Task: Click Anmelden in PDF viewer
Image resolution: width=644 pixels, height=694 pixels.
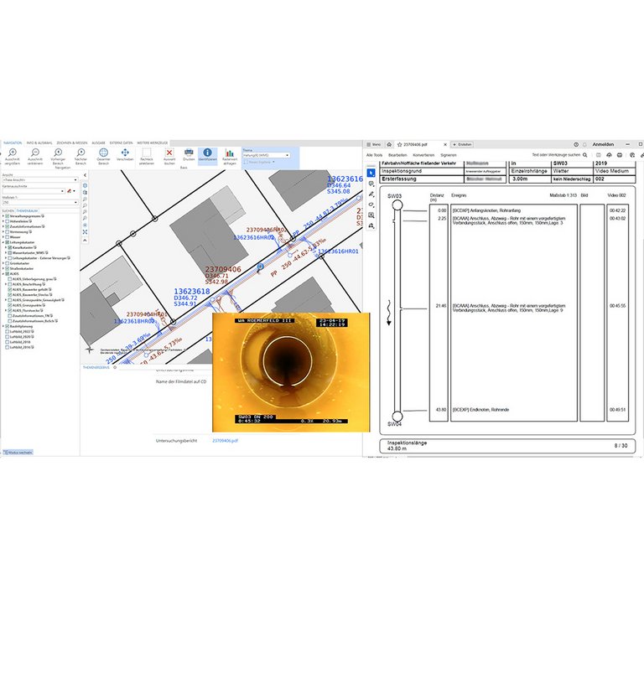Action: click(603, 144)
